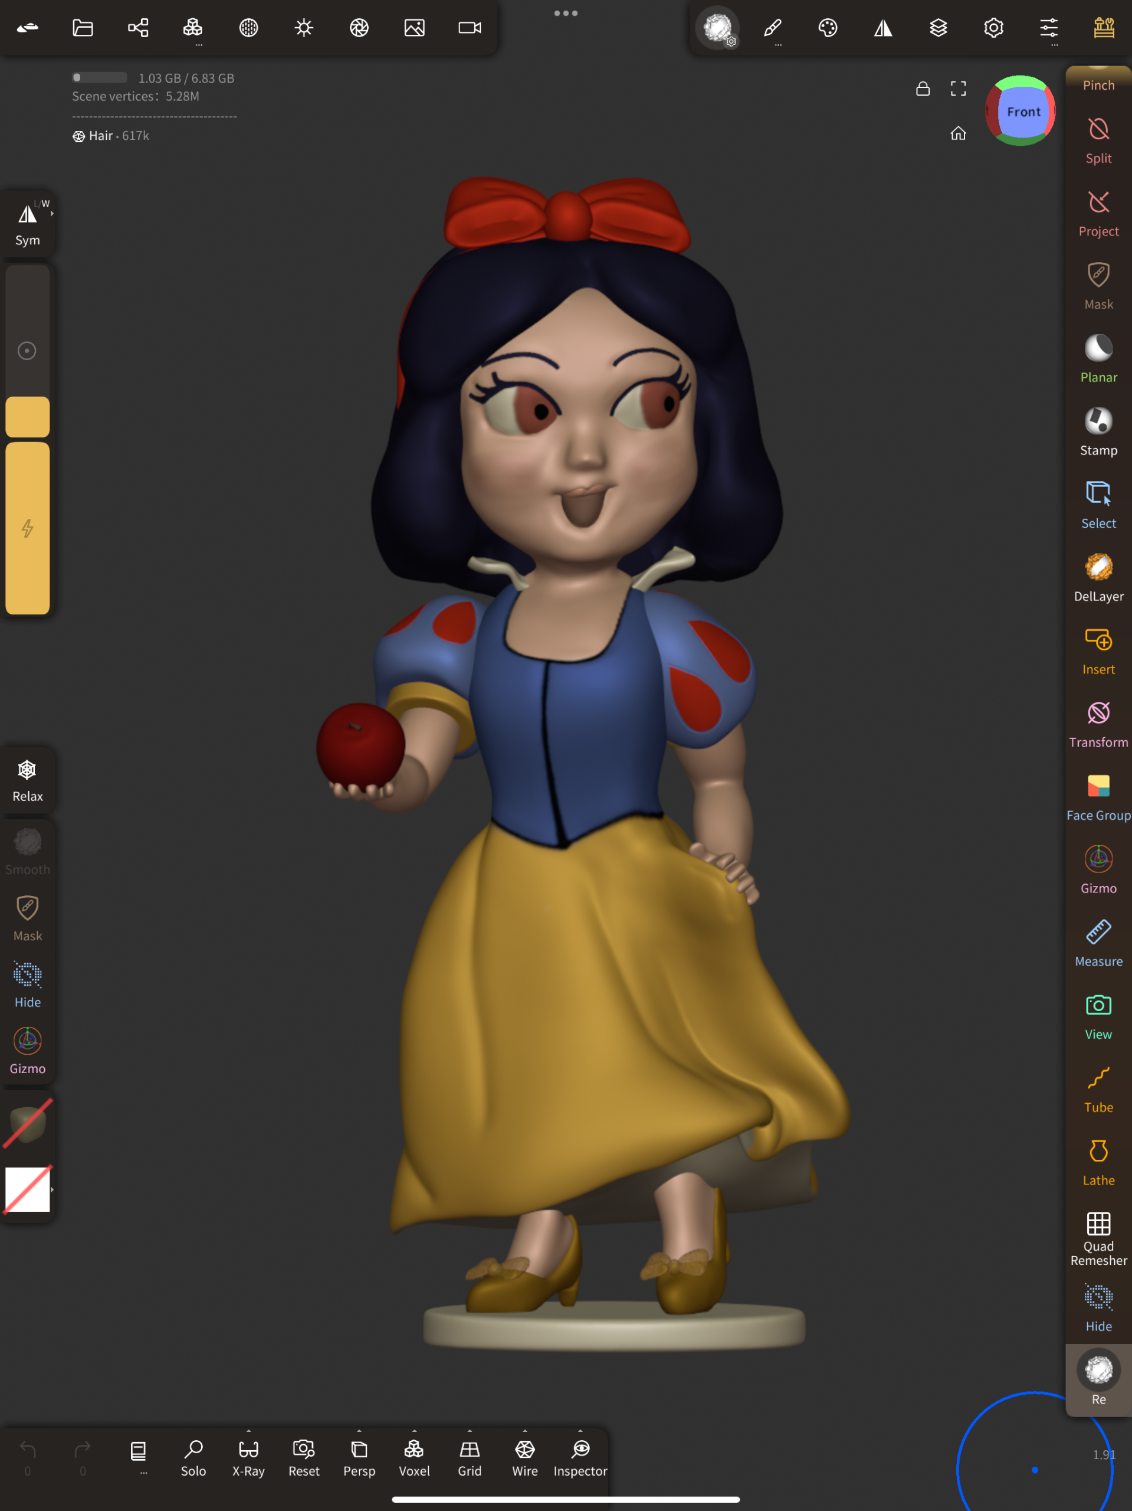
Task: Open the Painting palette menu
Action: click(x=828, y=28)
